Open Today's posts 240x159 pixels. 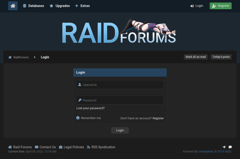pos(221,57)
